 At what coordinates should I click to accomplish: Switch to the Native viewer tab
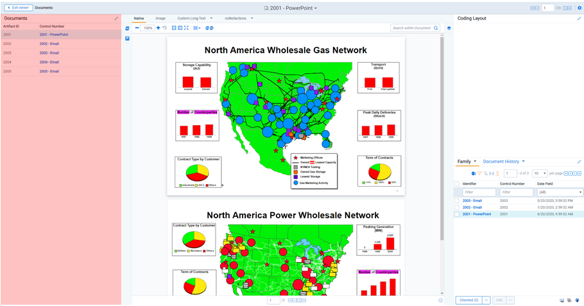coord(139,18)
